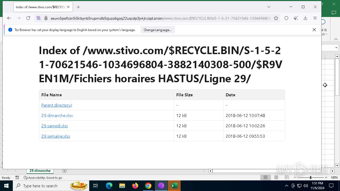Select the 29 dimanche sheet tab in Excel
Image resolution: width=340 pixels, height=191 pixels.
pyautogui.click(x=40, y=171)
